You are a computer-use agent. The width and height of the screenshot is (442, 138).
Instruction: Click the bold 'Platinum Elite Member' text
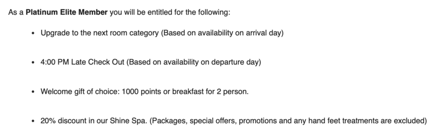(67, 13)
